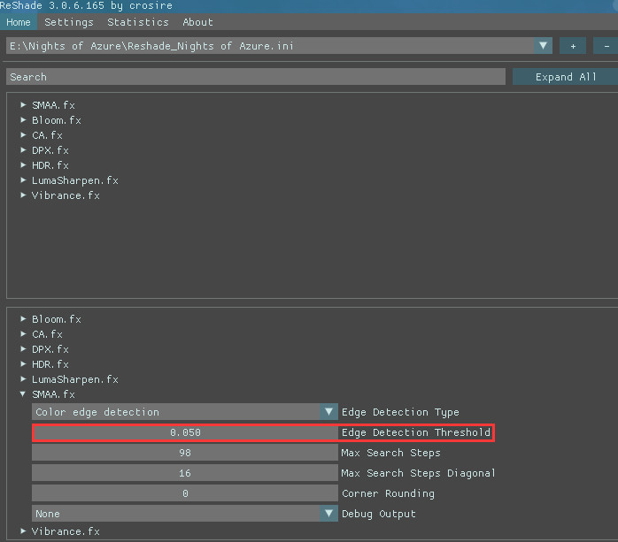This screenshot has height=542, width=618.
Task: Click the Max Search Steps slider
Action: (x=184, y=453)
